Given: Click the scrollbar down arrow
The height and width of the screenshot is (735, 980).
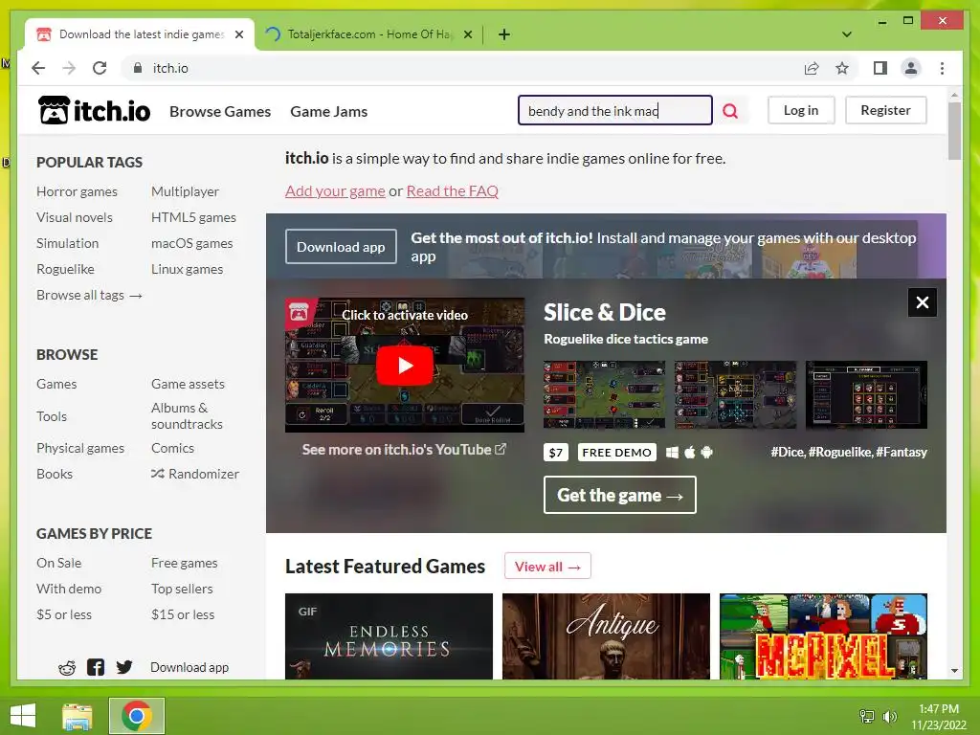Looking at the screenshot, I should click(954, 671).
